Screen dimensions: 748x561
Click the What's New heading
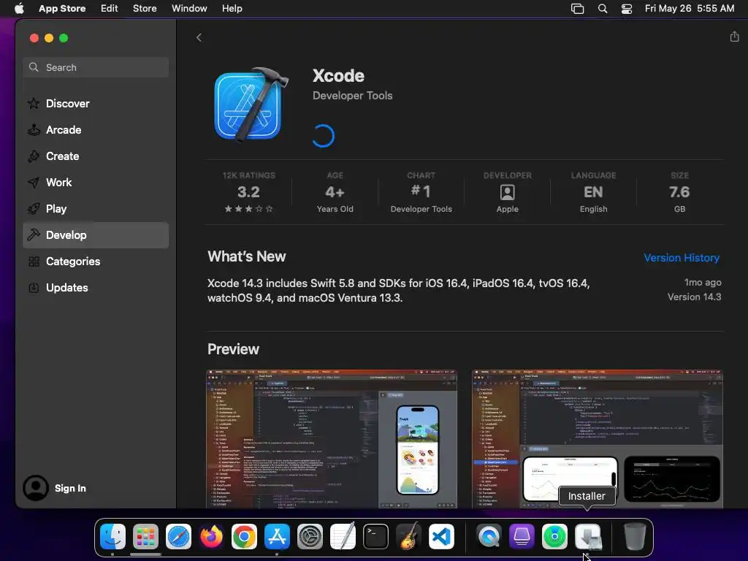pos(247,256)
